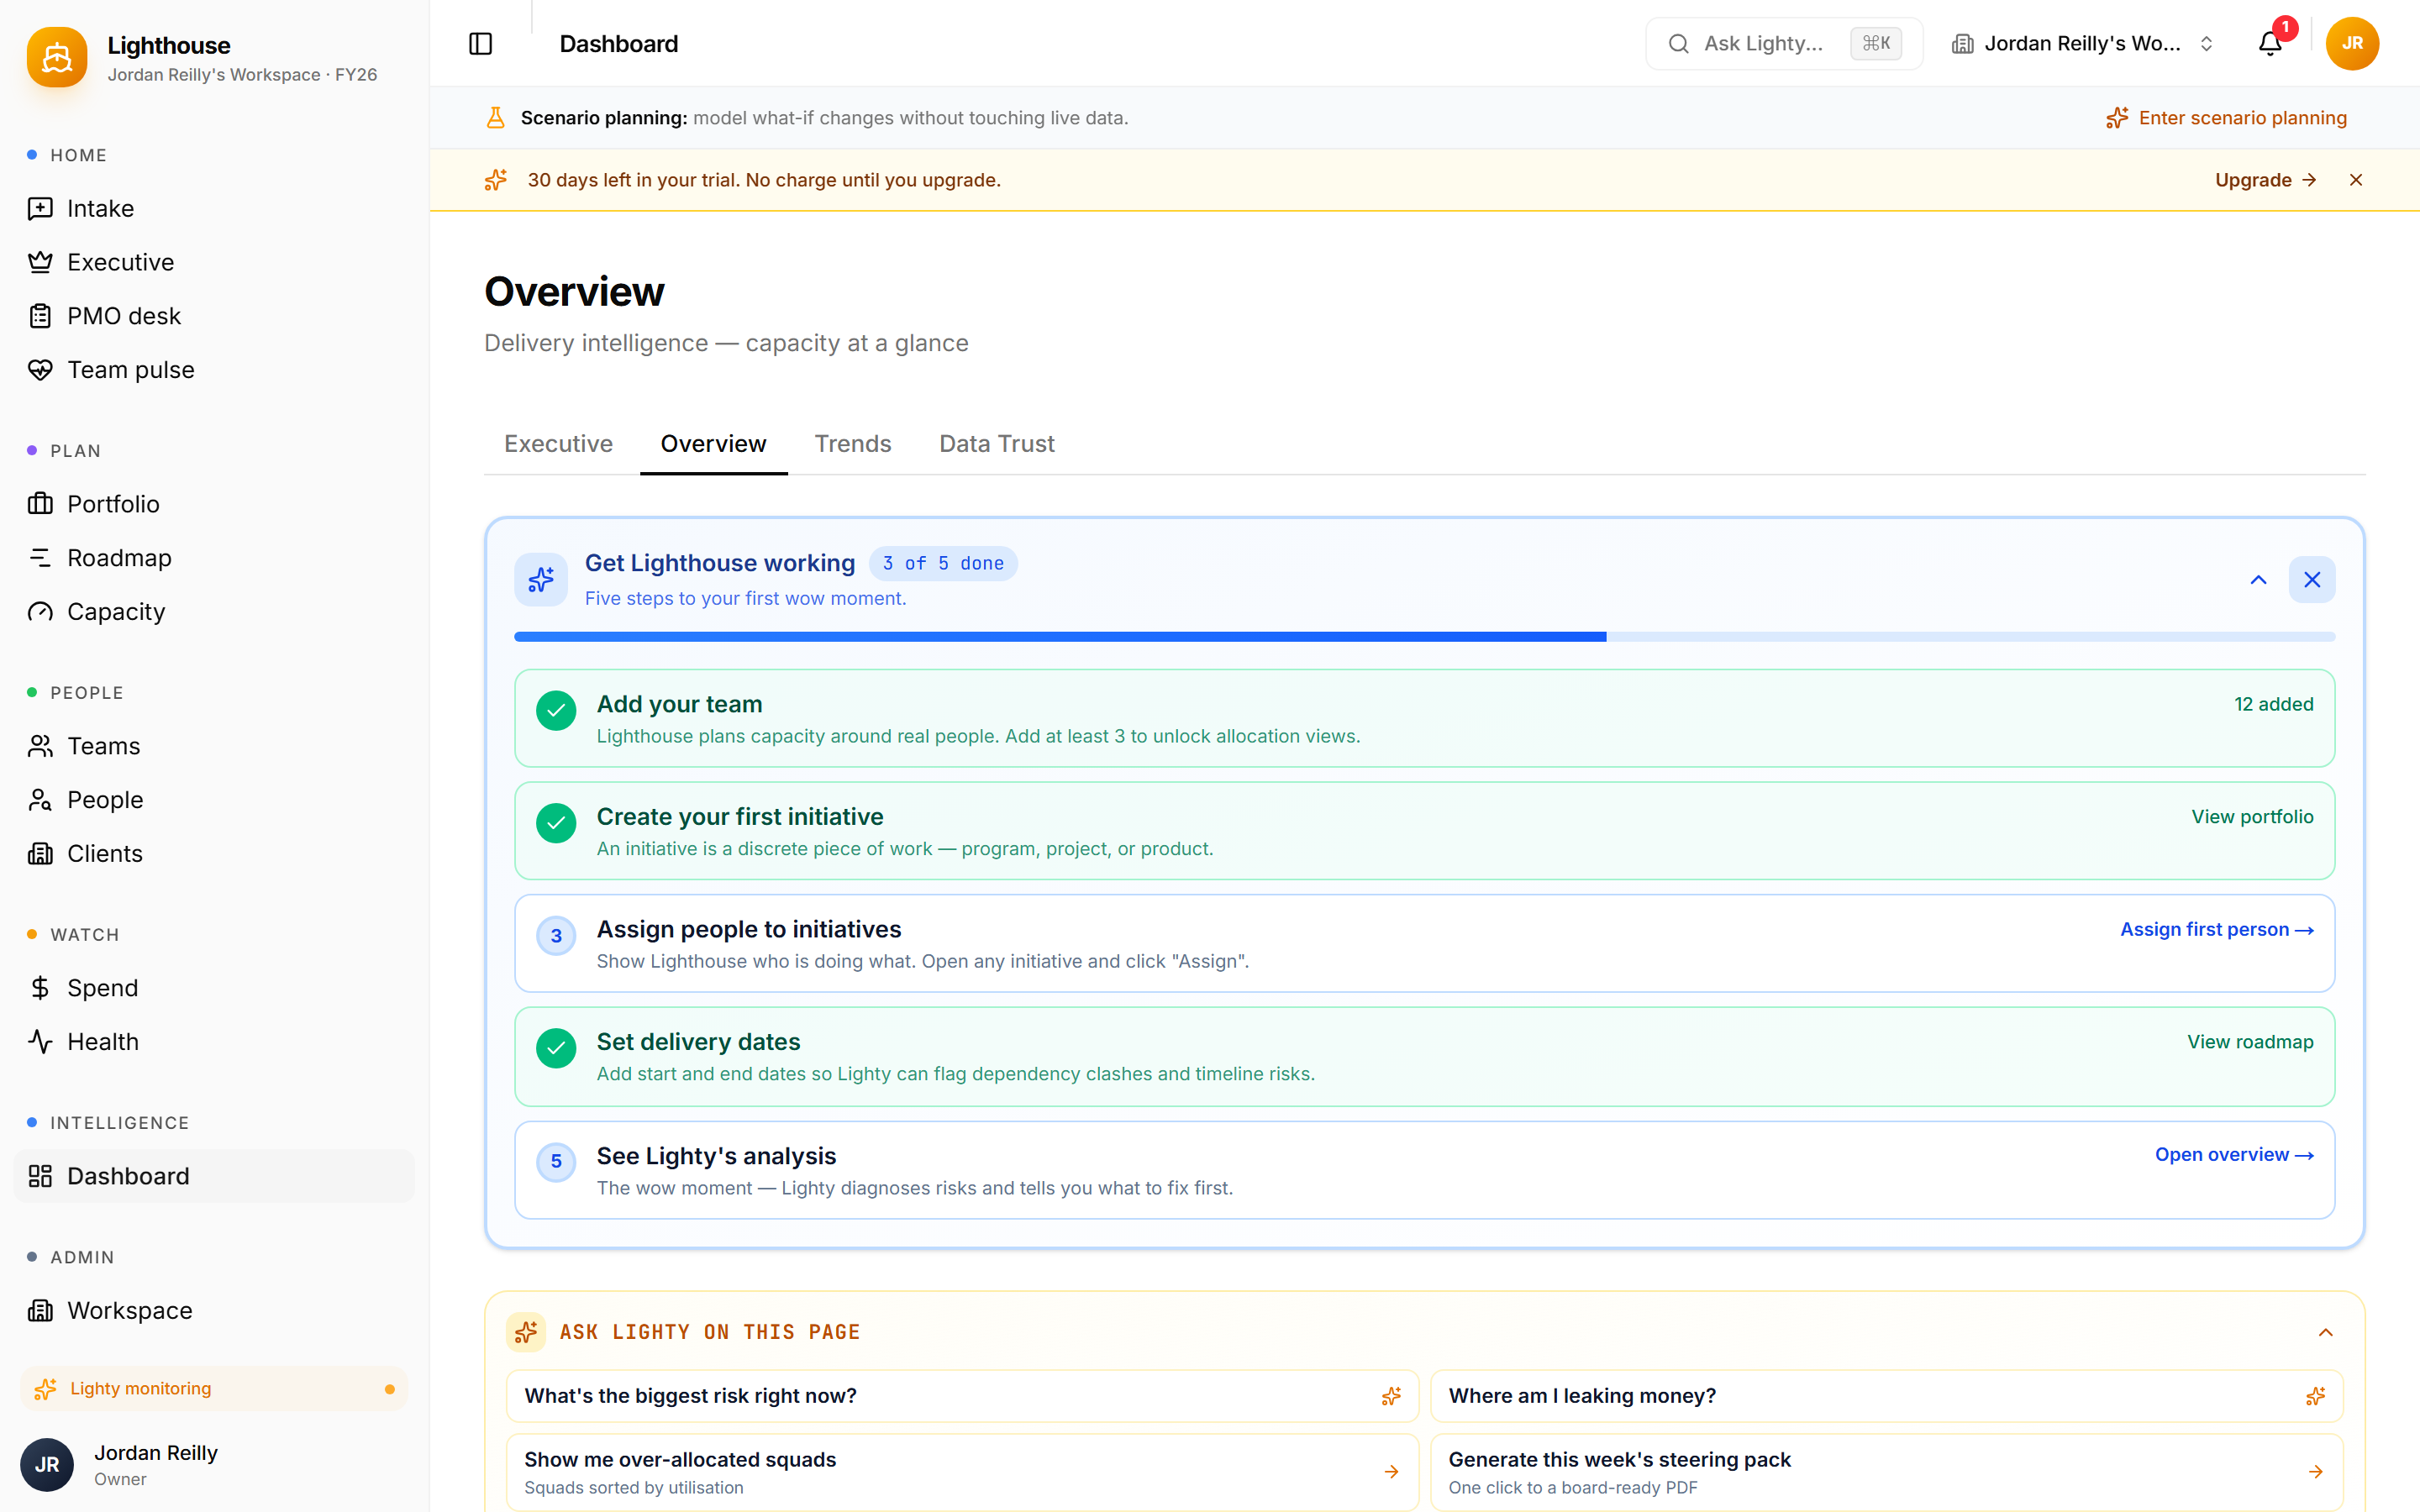Toggle the Add your team checkmark

556,711
